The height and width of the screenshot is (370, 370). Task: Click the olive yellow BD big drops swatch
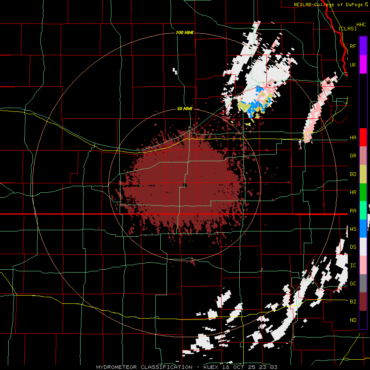point(363,174)
